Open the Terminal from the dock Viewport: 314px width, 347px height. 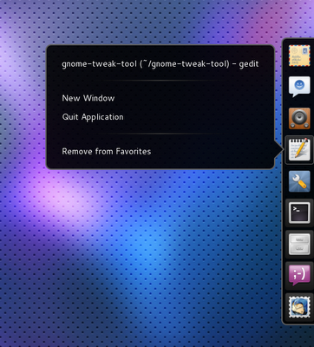click(299, 213)
